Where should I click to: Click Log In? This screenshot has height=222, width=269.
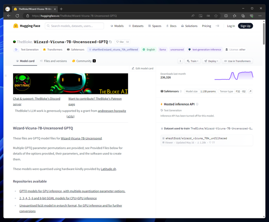(231, 26)
